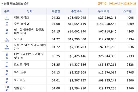
Task: Click cumulative gross $13,870,019
Action: [107, 72]
